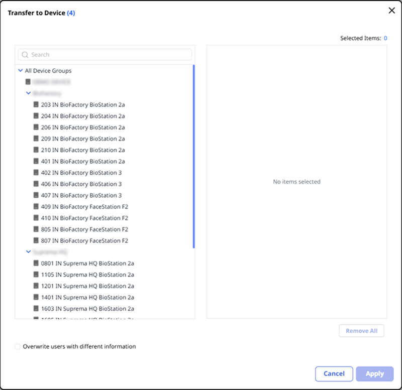The height and width of the screenshot is (390, 402).
Task: Select 1603 IN Suprema HQ BioStation 2a
Action: [x=87, y=309]
